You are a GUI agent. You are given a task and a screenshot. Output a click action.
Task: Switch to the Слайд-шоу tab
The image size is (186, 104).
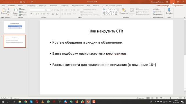(x=65, y=6)
